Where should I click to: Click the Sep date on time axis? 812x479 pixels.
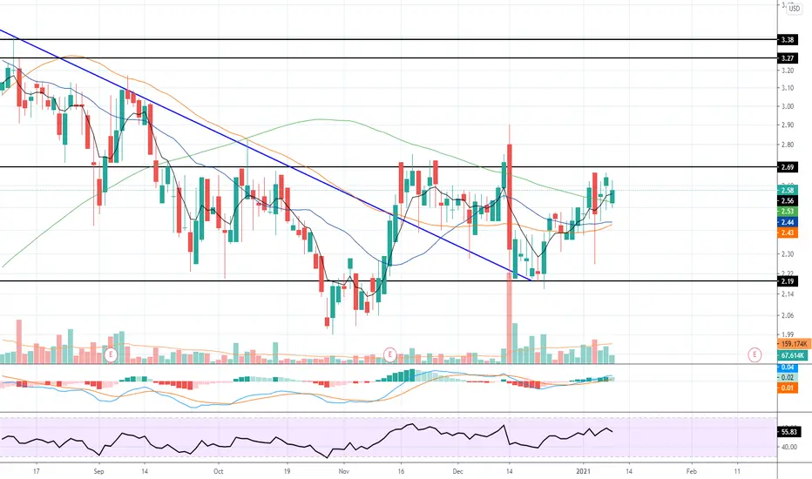click(x=99, y=471)
